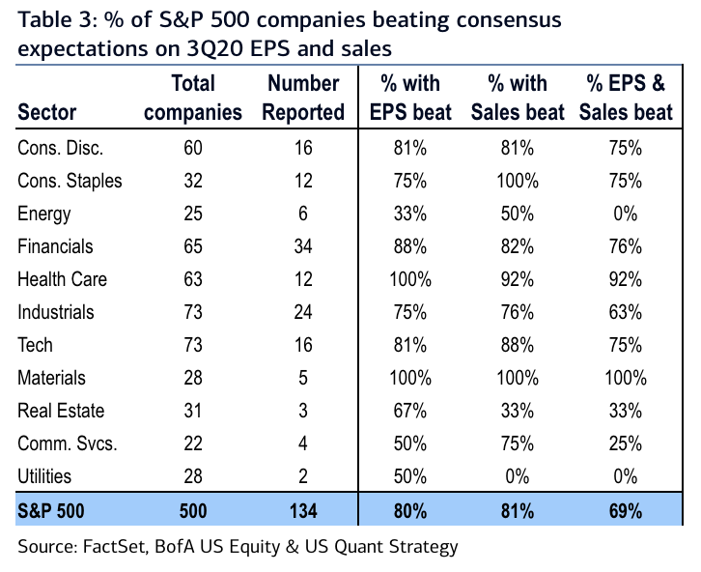
Task: Select the Utilities sector row label
Action: (x=44, y=476)
